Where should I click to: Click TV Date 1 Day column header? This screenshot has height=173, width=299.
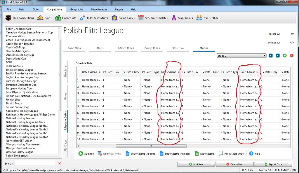click(111, 72)
